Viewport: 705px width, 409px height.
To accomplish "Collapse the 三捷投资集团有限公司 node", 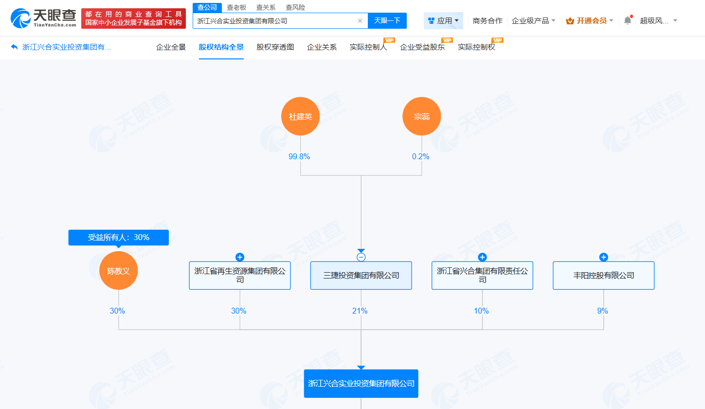I will pyautogui.click(x=361, y=257).
